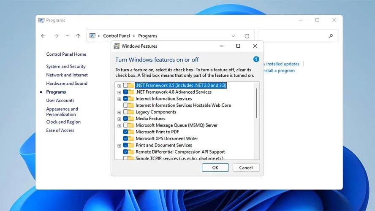Open System and Security category
The image size is (375, 211).
click(x=66, y=67)
